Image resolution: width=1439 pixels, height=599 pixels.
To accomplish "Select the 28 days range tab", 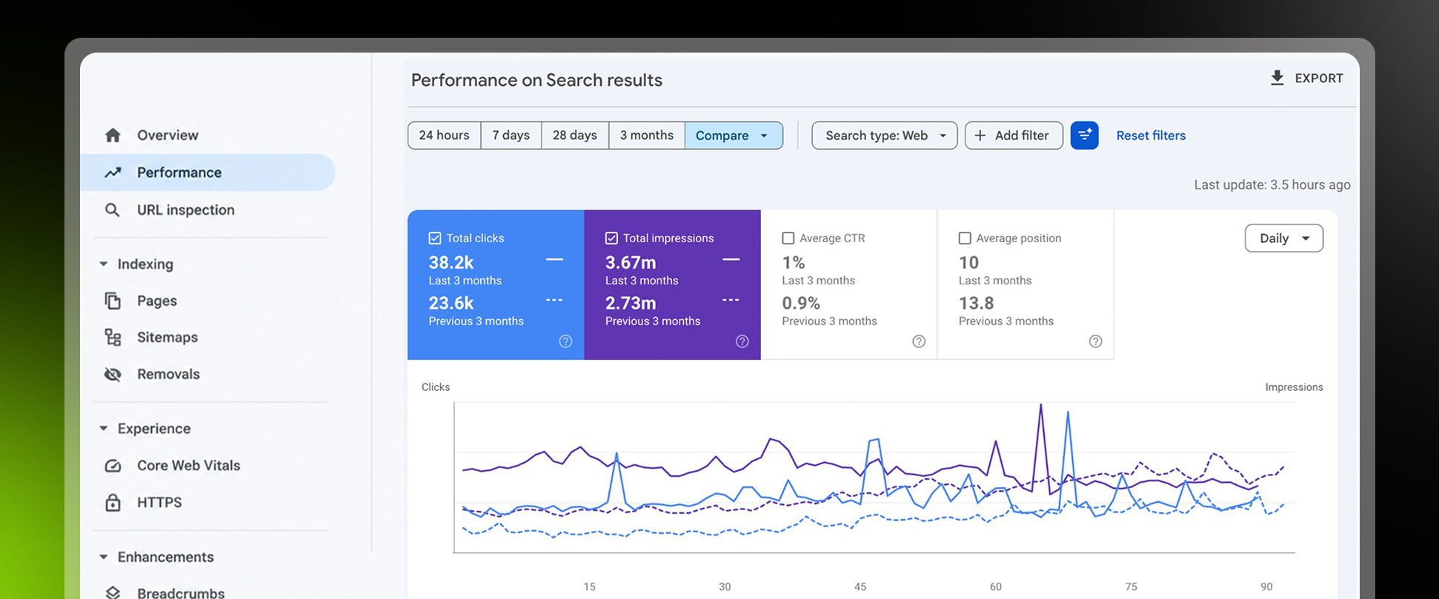I will pyautogui.click(x=575, y=135).
